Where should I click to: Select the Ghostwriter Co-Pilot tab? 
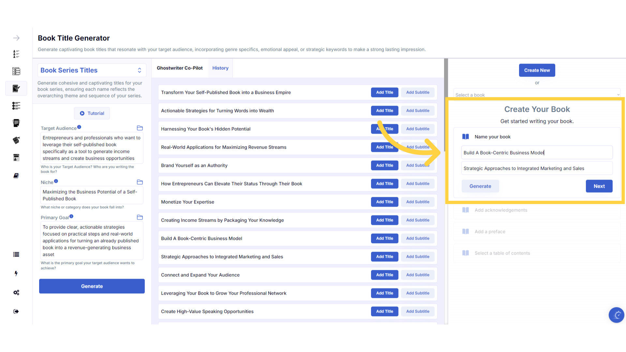tap(180, 68)
